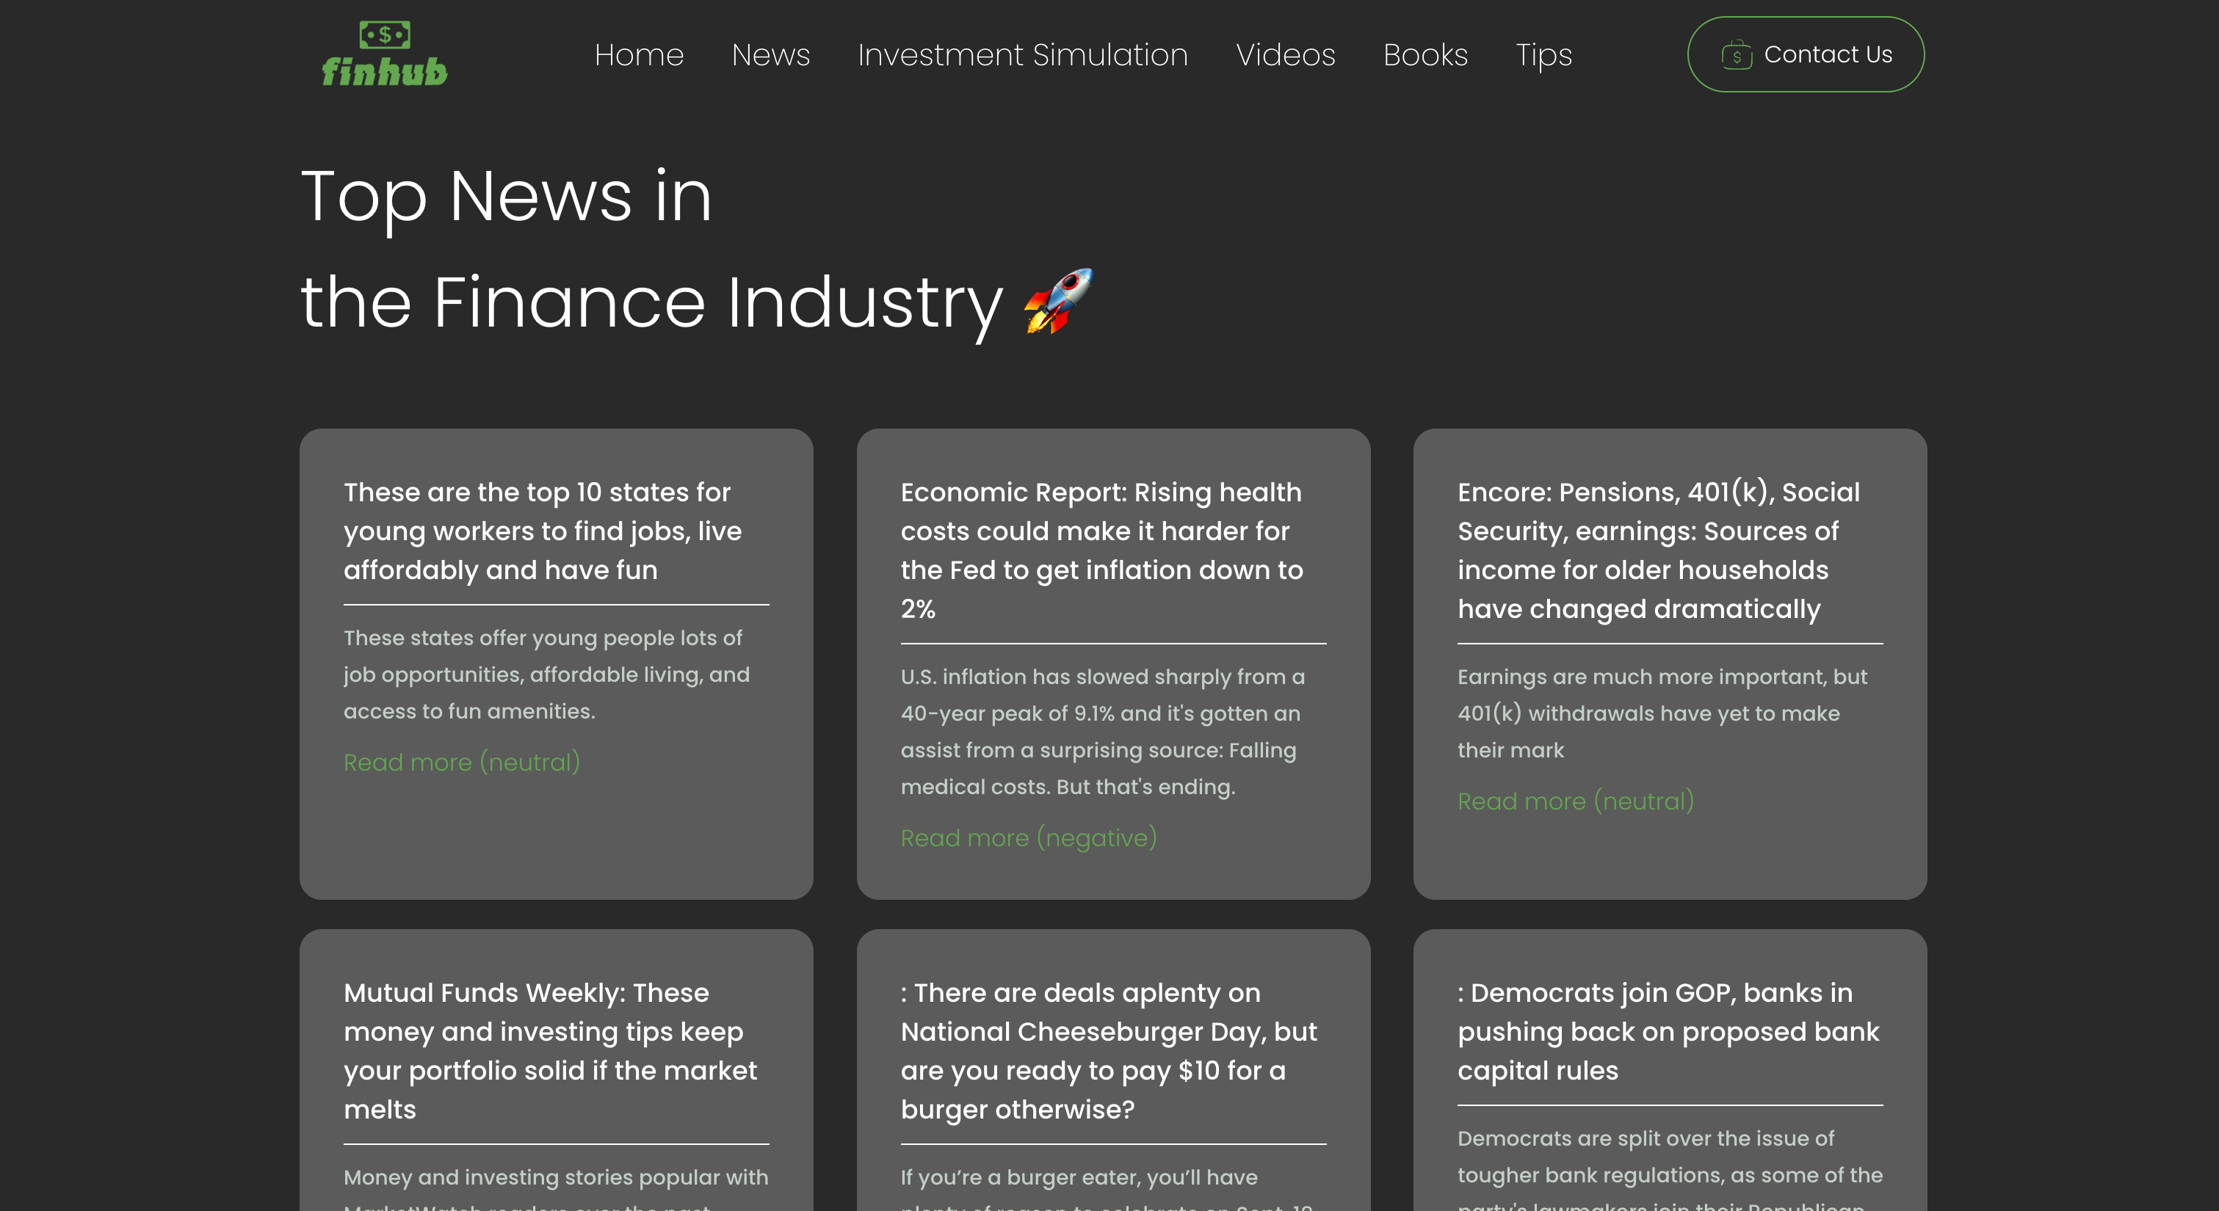
Task: Click the top 10 states for young workers headline
Action: [543, 531]
